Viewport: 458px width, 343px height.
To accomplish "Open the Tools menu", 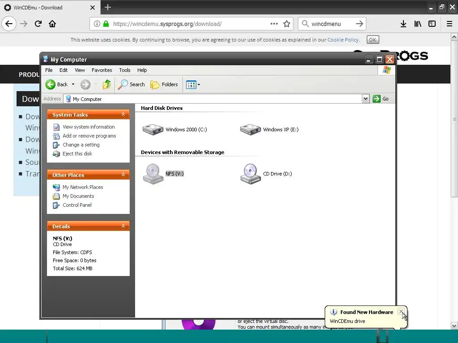I will tap(124, 70).
